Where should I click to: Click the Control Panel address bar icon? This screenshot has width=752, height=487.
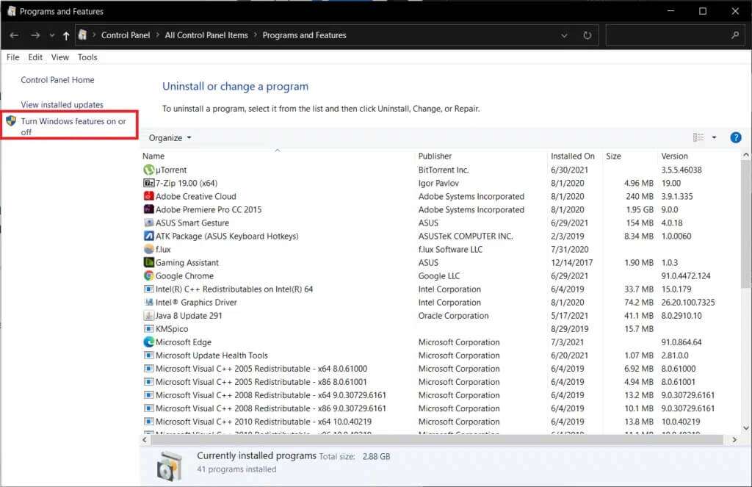tap(82, 35)
